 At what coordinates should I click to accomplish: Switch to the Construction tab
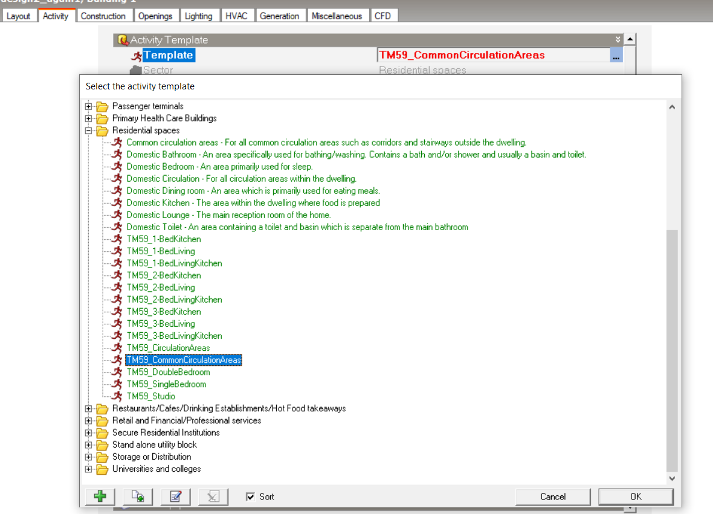(103, 16)
